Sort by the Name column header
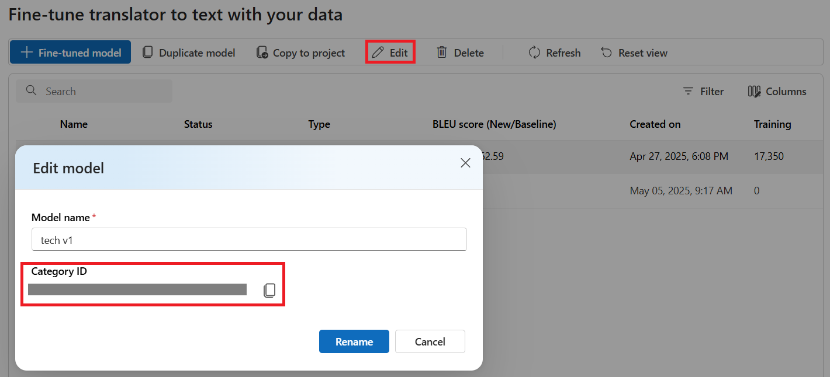The image size is (830, 377). [x=74, y=124]
